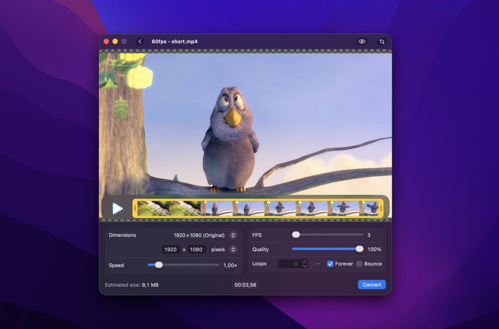The image size is (499, 329).
Task: Select the height field showing 1080
Action: click(197, 249)
